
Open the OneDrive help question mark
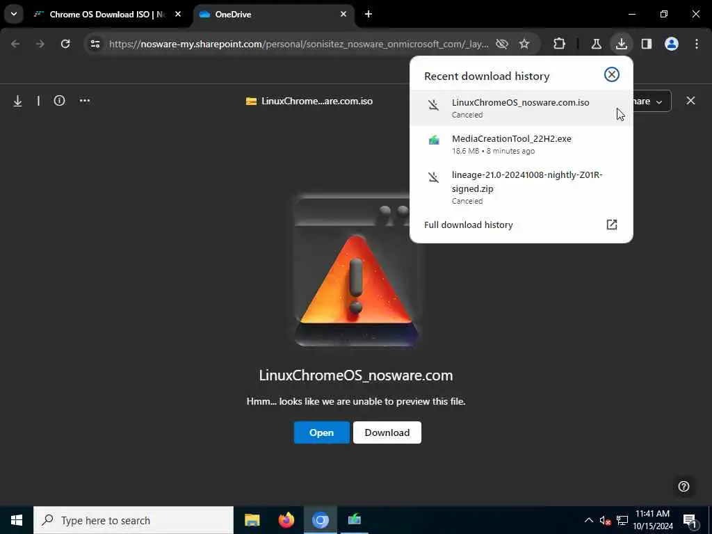pos(683,486)
